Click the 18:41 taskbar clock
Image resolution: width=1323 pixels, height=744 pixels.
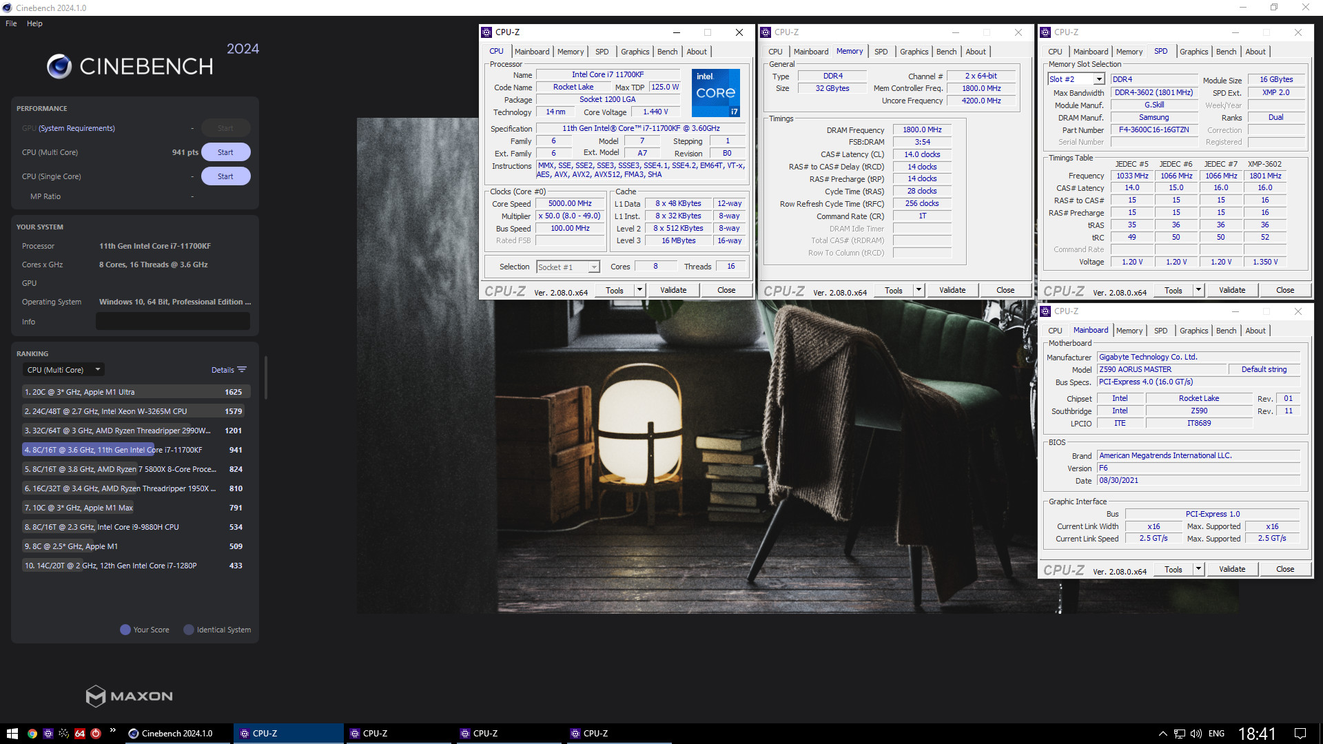coord(1258,734)
